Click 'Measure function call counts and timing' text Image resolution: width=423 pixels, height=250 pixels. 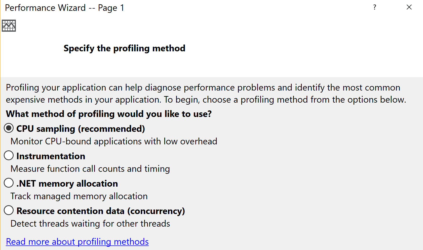(x=90, y=169)
